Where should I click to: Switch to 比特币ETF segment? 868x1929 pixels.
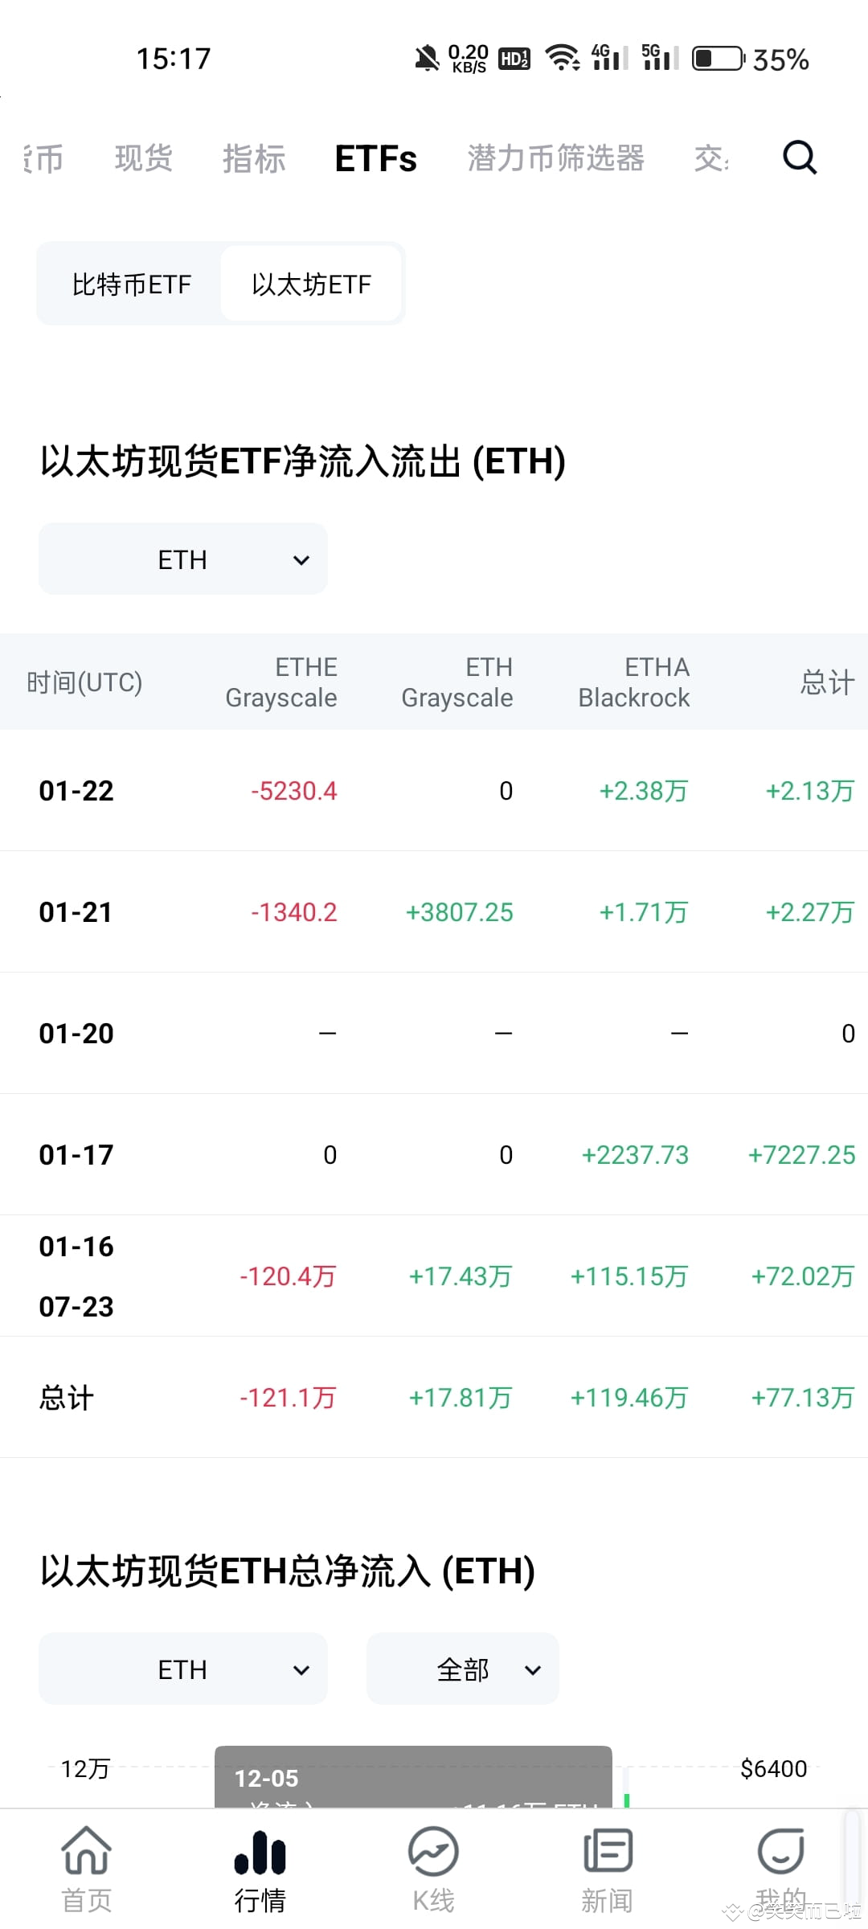tap(132, 284)
